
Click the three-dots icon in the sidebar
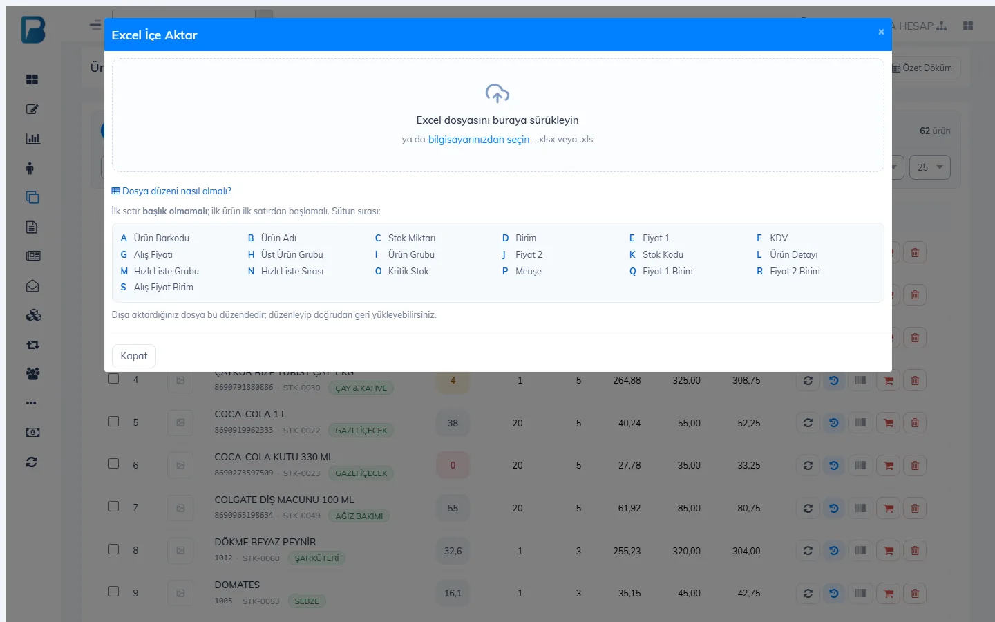click(31, 403)
